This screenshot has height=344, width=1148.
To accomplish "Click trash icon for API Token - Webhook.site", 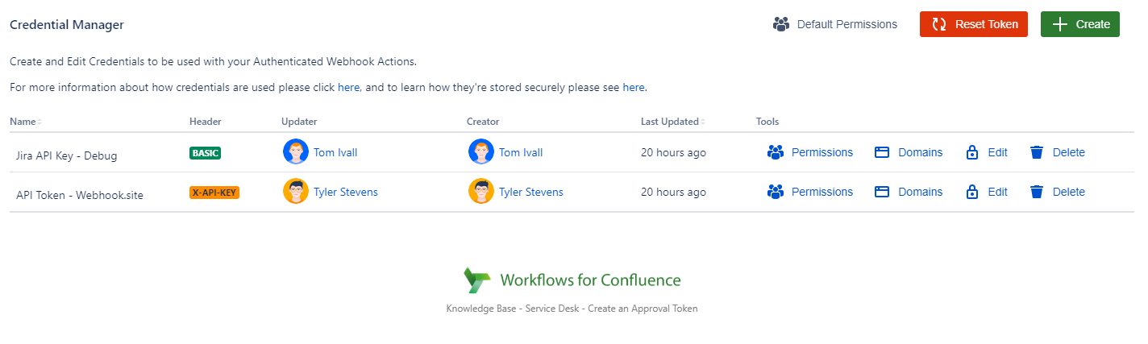I will [1037, 192].
